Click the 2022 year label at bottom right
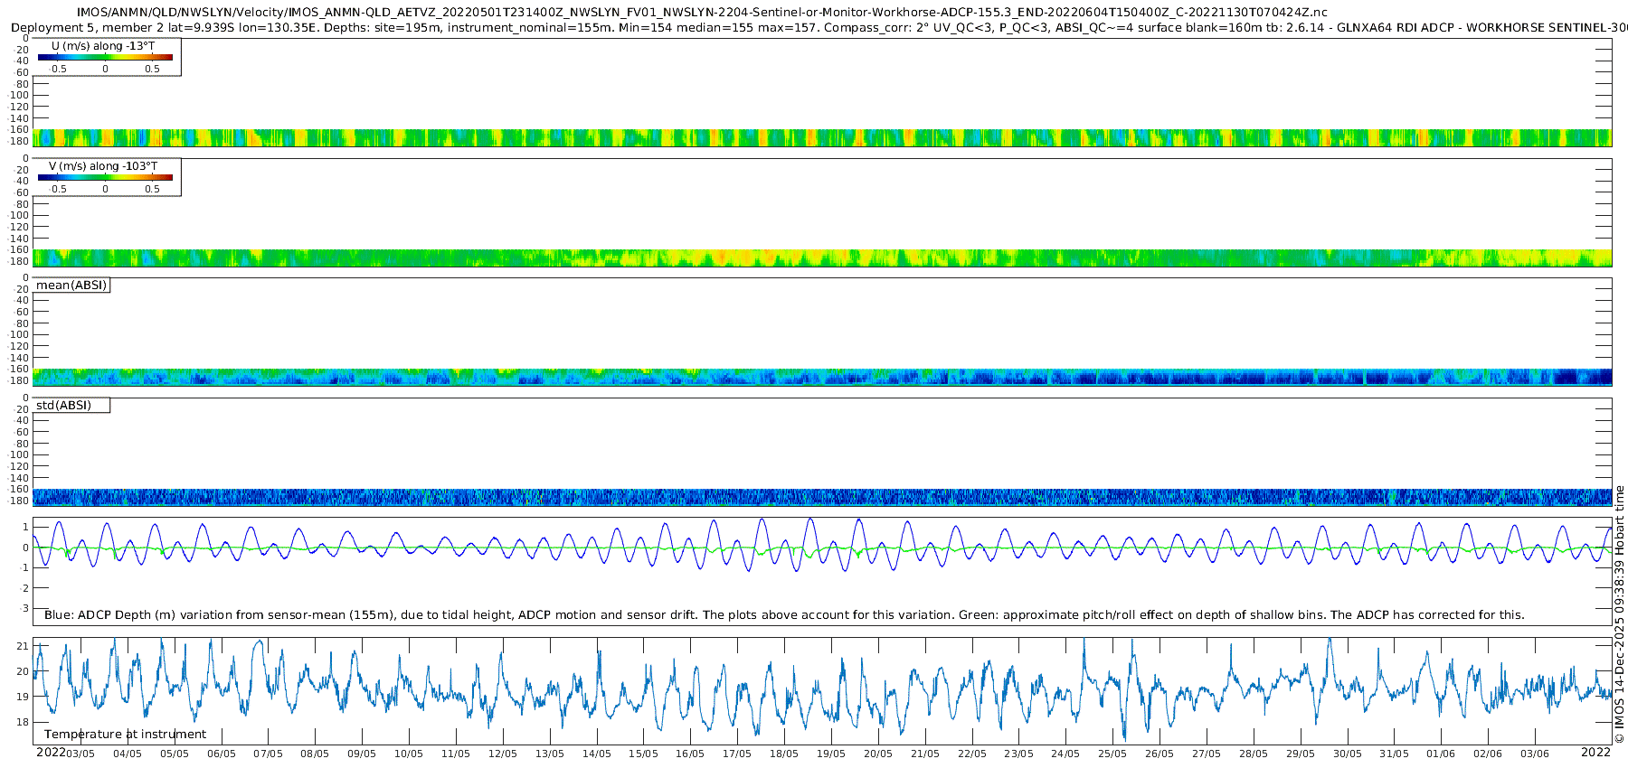This screenshot has height=768, width=1628. click(x=1595, y=753)
